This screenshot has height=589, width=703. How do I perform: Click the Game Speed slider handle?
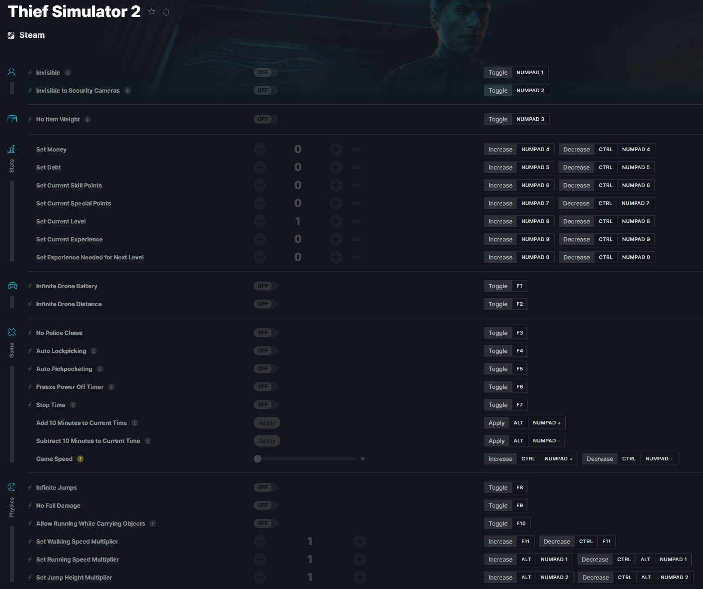coord(257,459)
